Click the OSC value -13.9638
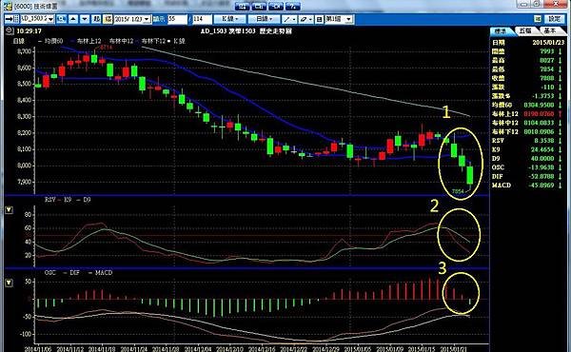The height and width of the screenshot is (352, 571). click(541, 167)
